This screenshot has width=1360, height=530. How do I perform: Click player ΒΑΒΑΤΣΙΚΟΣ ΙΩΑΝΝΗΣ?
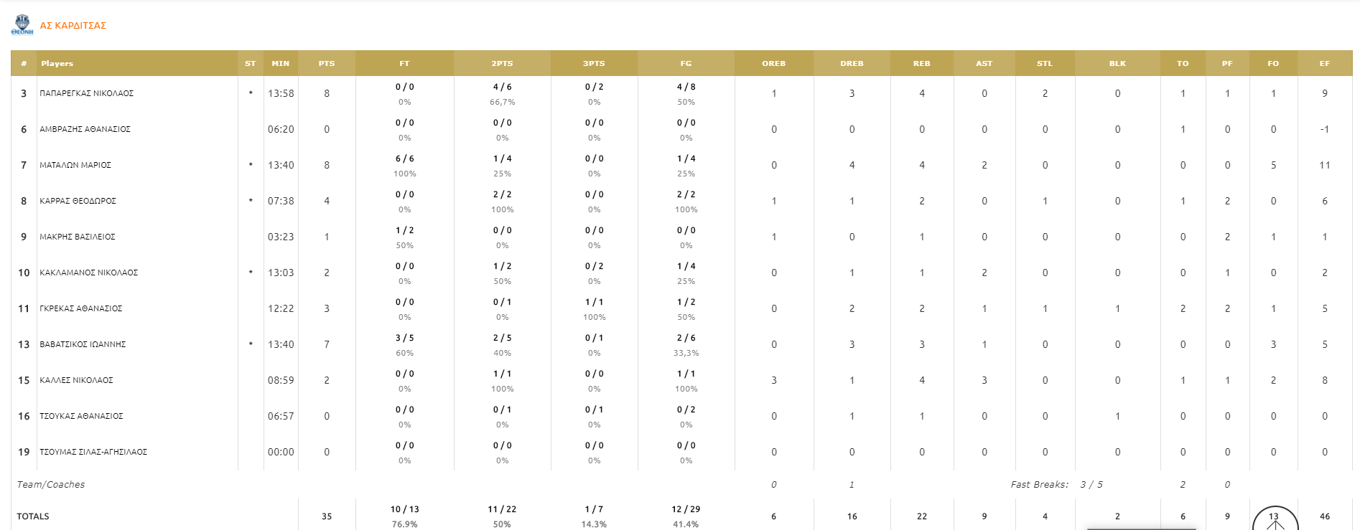[83, 345]
